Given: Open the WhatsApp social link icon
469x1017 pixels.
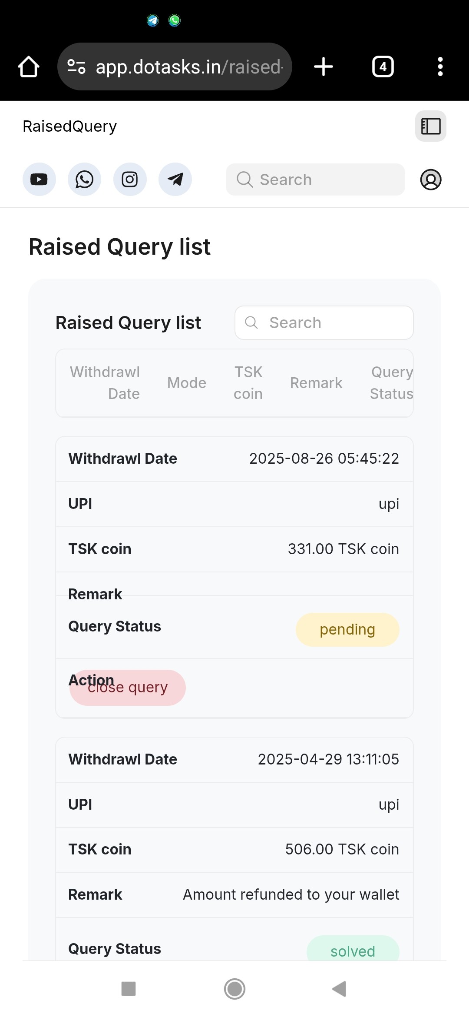Looking at the screenshot, I should pos(84,179).
